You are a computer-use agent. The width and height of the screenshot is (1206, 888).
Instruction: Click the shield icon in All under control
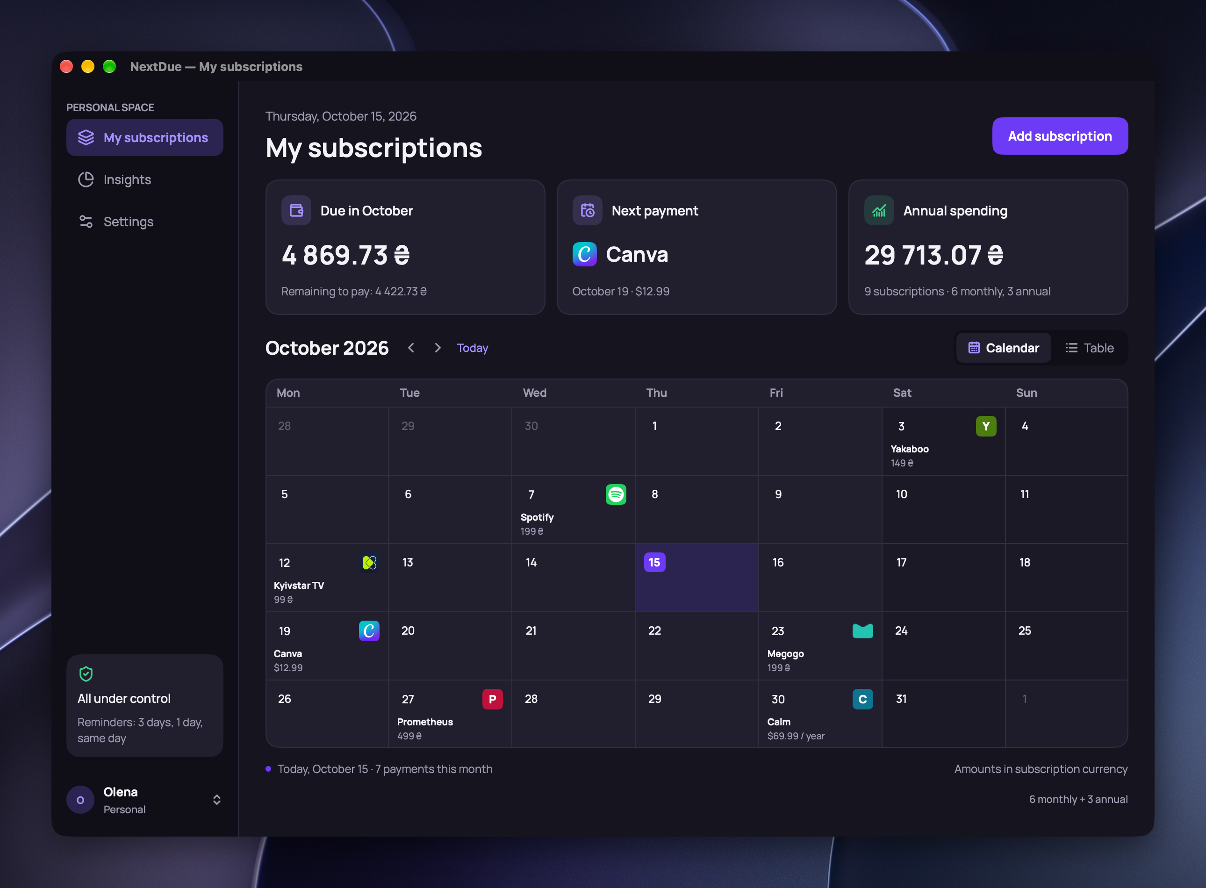click(86, 673)
